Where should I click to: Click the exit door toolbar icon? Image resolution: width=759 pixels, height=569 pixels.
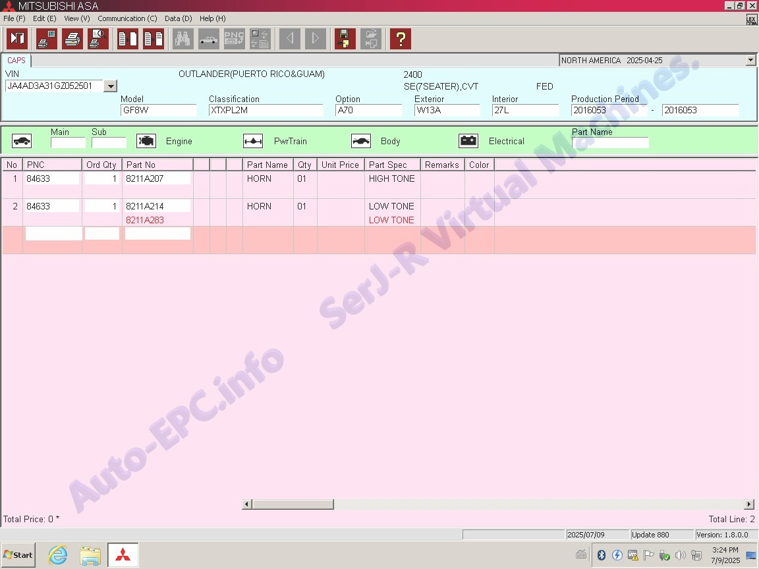17,39
